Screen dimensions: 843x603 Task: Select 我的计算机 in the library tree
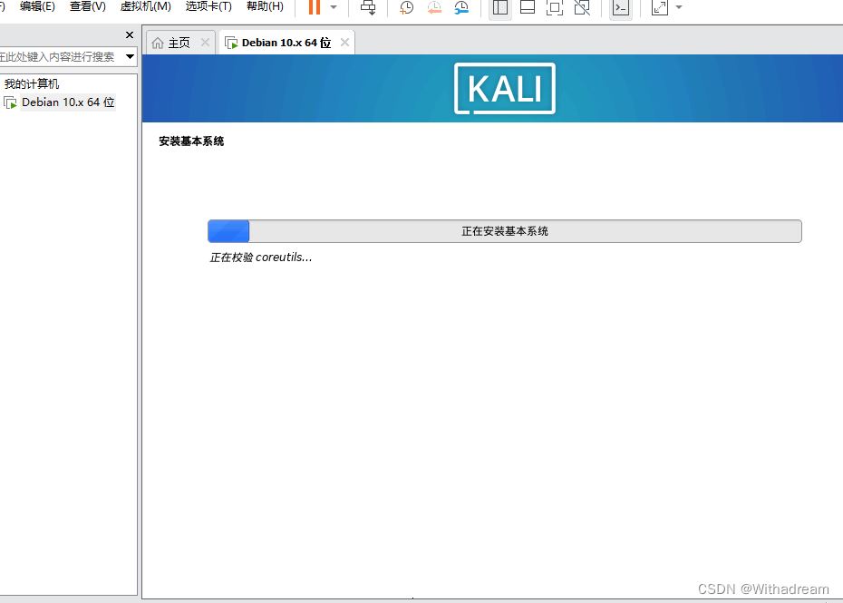point(31,84)
